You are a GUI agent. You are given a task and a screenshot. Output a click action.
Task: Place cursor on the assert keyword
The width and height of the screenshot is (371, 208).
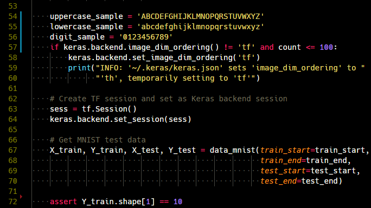coord(63,201)
